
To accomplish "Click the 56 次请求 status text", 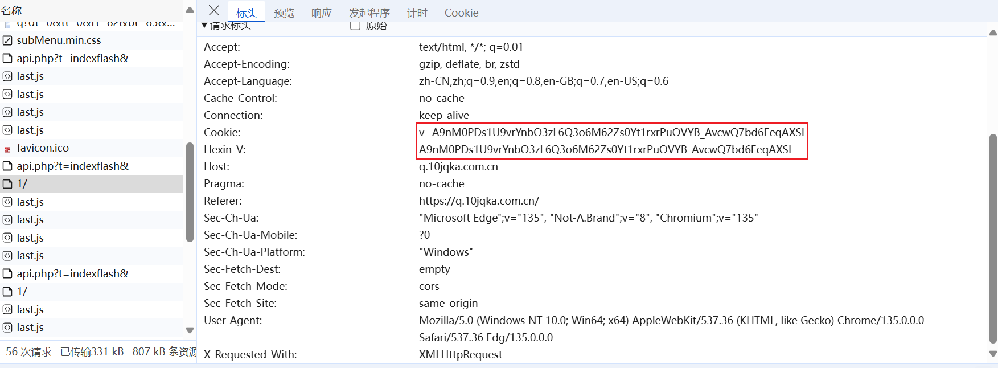I will [28, 351].
